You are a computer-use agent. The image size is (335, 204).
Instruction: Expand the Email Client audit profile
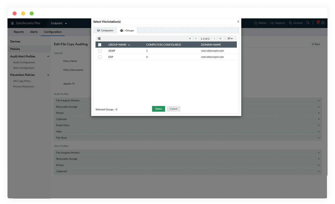click(x=188, y=125)
